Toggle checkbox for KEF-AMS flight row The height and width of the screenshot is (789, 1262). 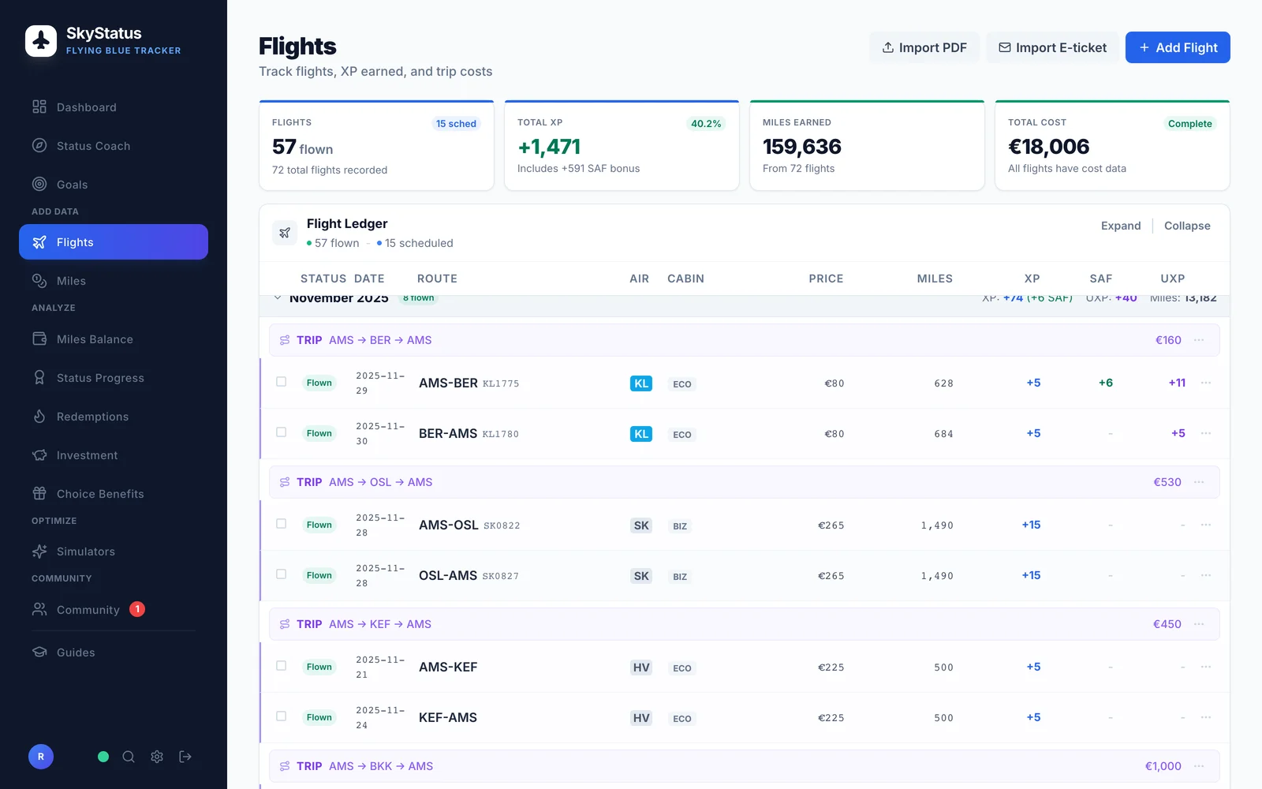(x=281, y=716)
